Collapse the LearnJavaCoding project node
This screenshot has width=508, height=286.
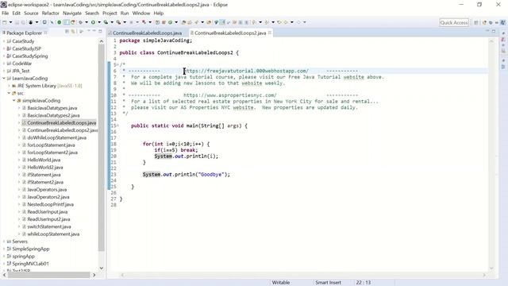(4, 78)
